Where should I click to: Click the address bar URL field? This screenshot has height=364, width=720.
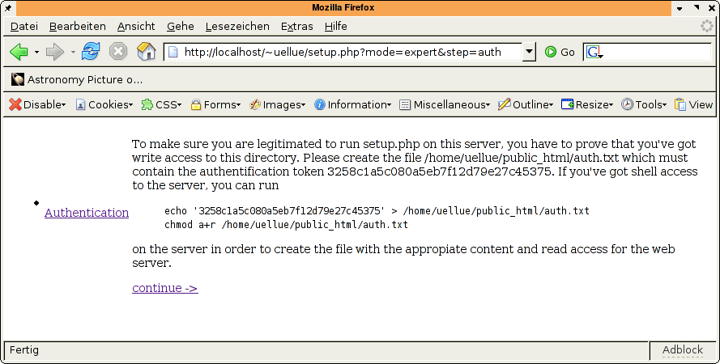click(x=344, y=52)
